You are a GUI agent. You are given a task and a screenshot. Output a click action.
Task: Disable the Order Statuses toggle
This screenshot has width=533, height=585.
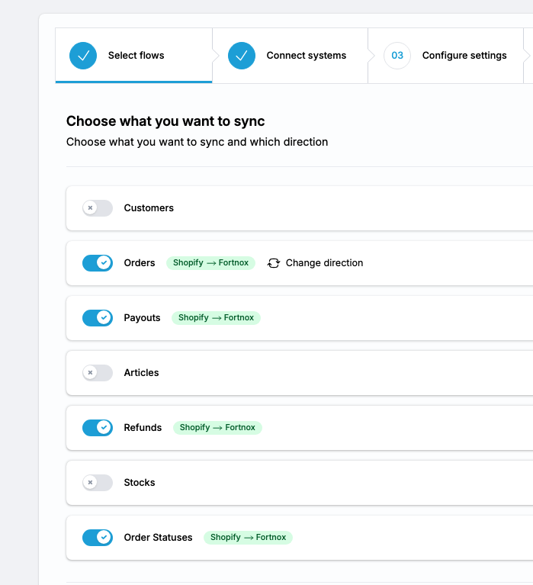(x=98, y=538)
